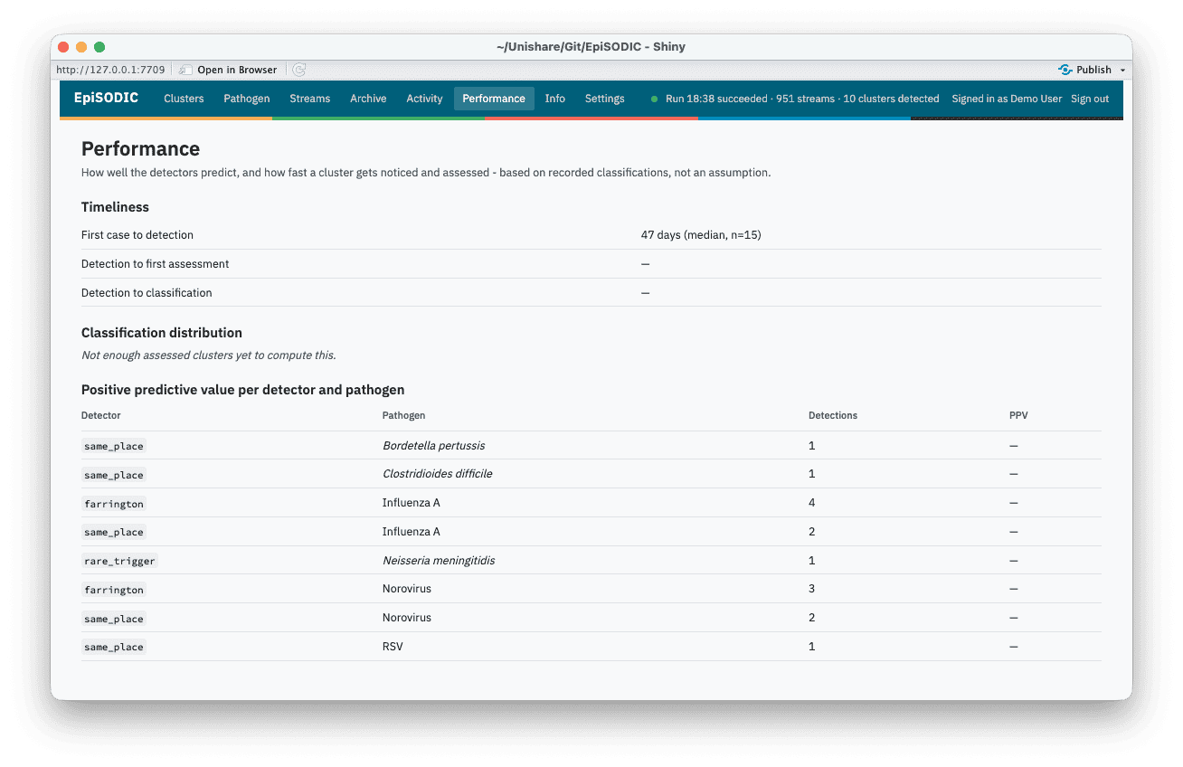Viewport: 1183px width, 767px height.
Task: Click the farrington tag in Influenza A row
Action: [114, 503]
